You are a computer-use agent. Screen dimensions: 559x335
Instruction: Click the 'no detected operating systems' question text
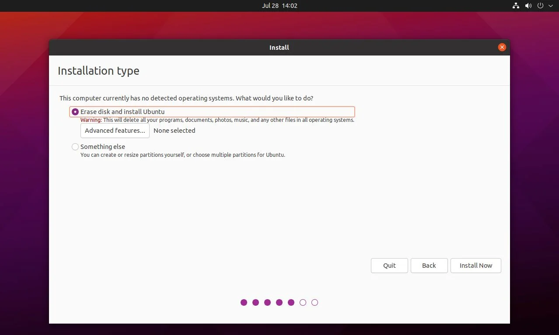pos(186,98)
